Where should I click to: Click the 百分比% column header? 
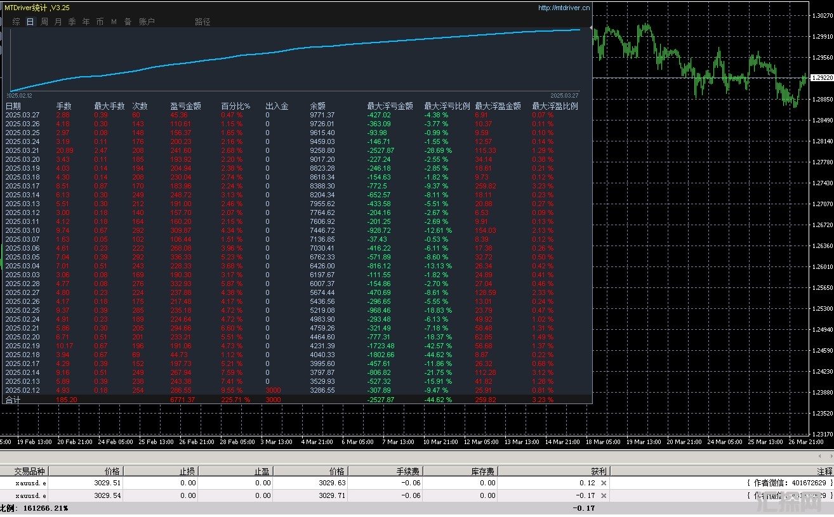pos(235,106)
